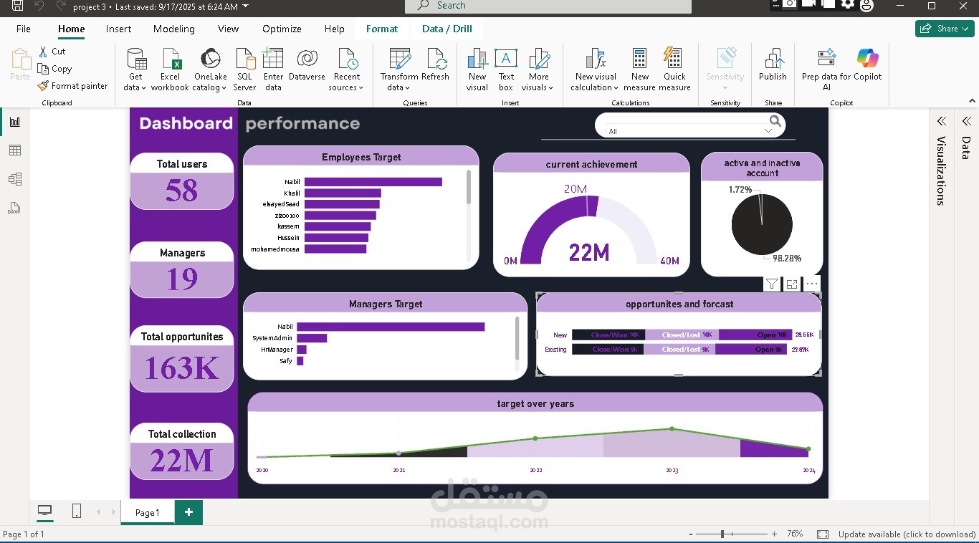Click the Share button
The height and width of the screenshot is (543, 979).
pos(945,29)
